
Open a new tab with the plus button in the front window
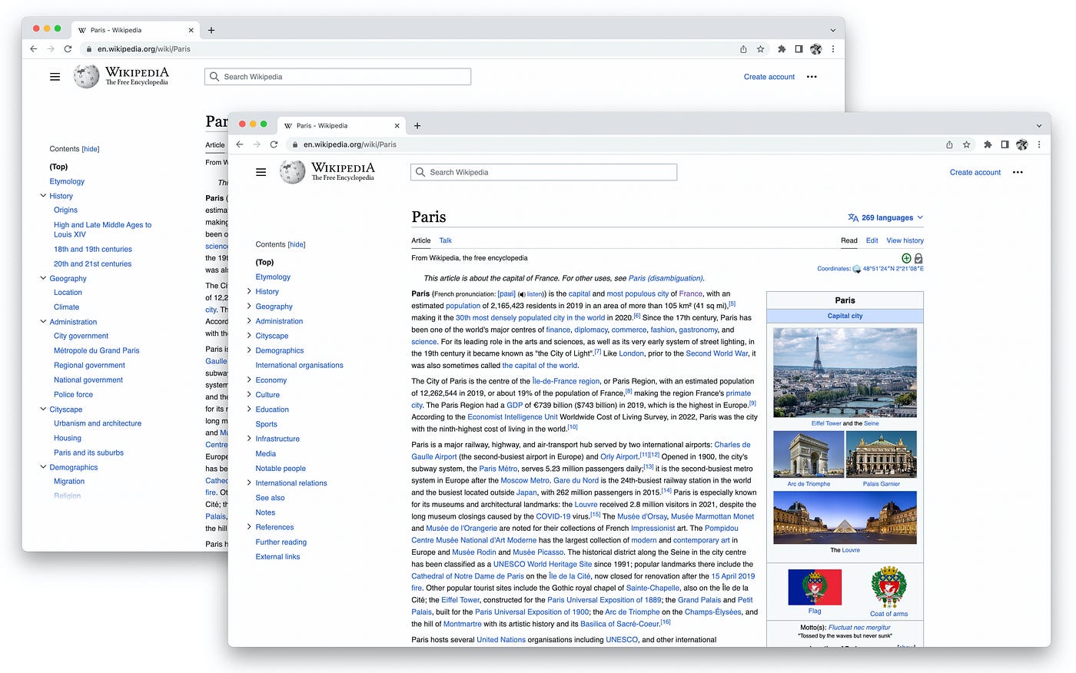click(417, 125)
